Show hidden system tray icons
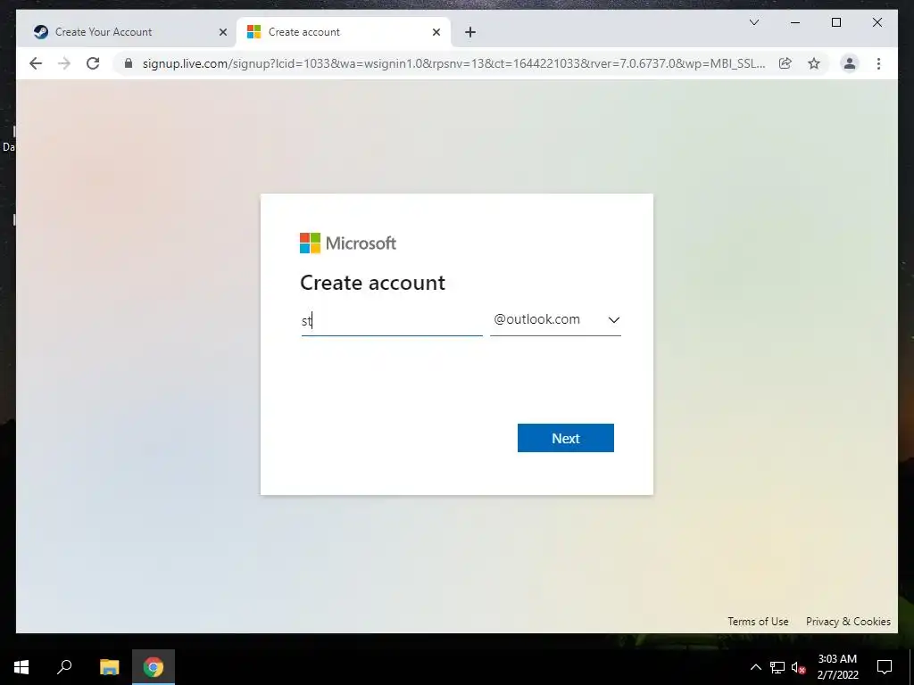Image resolution: width=914 pixels, height=685 pixels. click(x=755, y=667)
